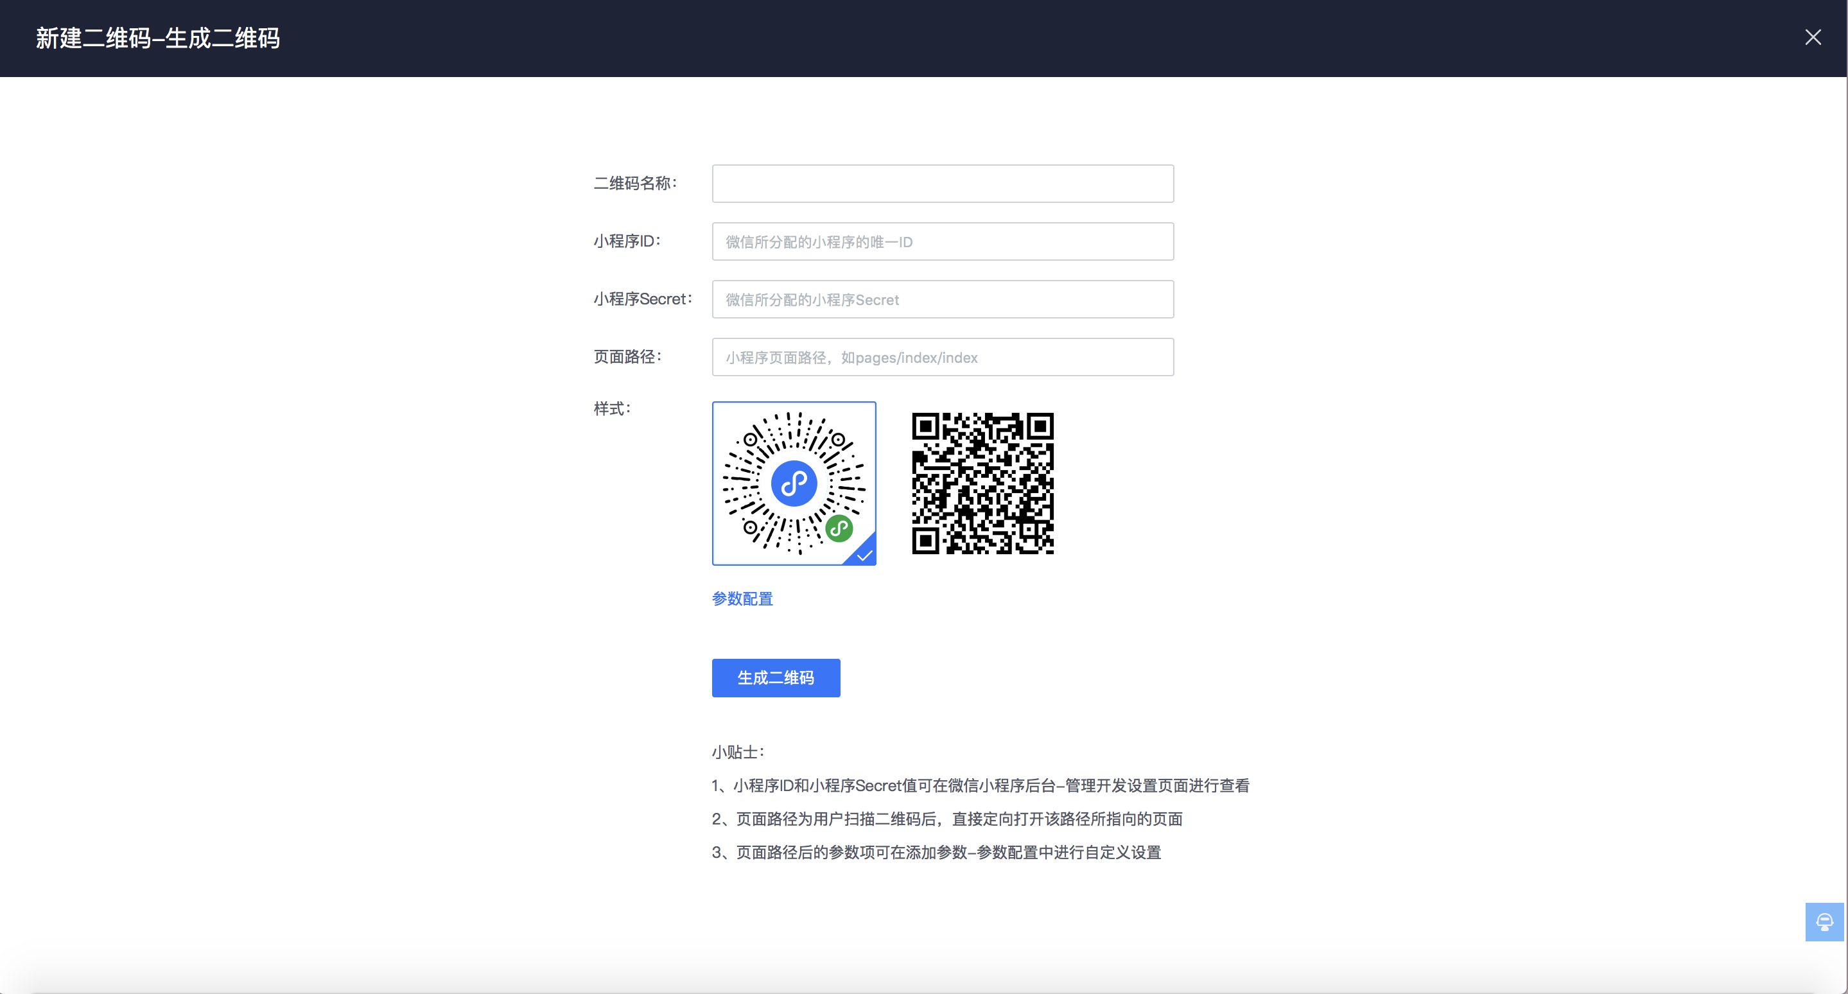The width and height of the screenshot is (1848, 994).
Task: Focus the 二维码名称 name field
Action: tap(942, 184)
